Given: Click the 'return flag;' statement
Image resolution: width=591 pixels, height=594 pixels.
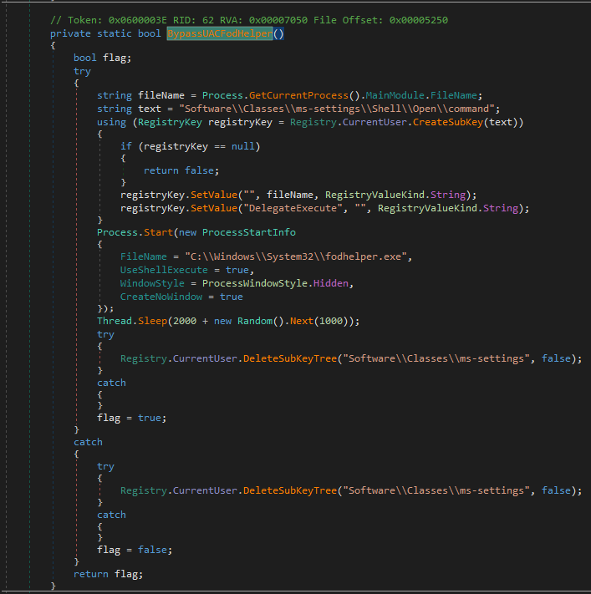Looking at the screenshot, I should (x=108, y=574).
